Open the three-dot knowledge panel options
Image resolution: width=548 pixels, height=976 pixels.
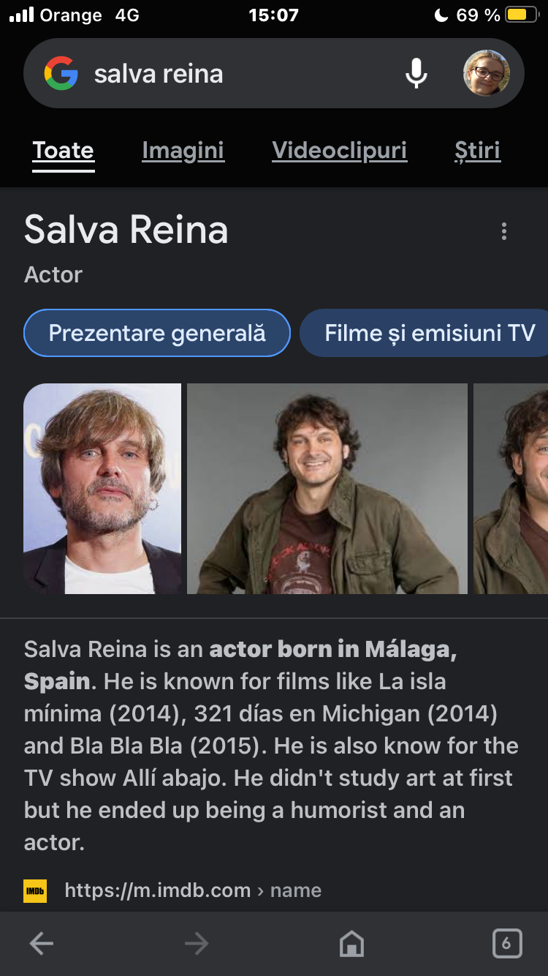pos(503,232)
